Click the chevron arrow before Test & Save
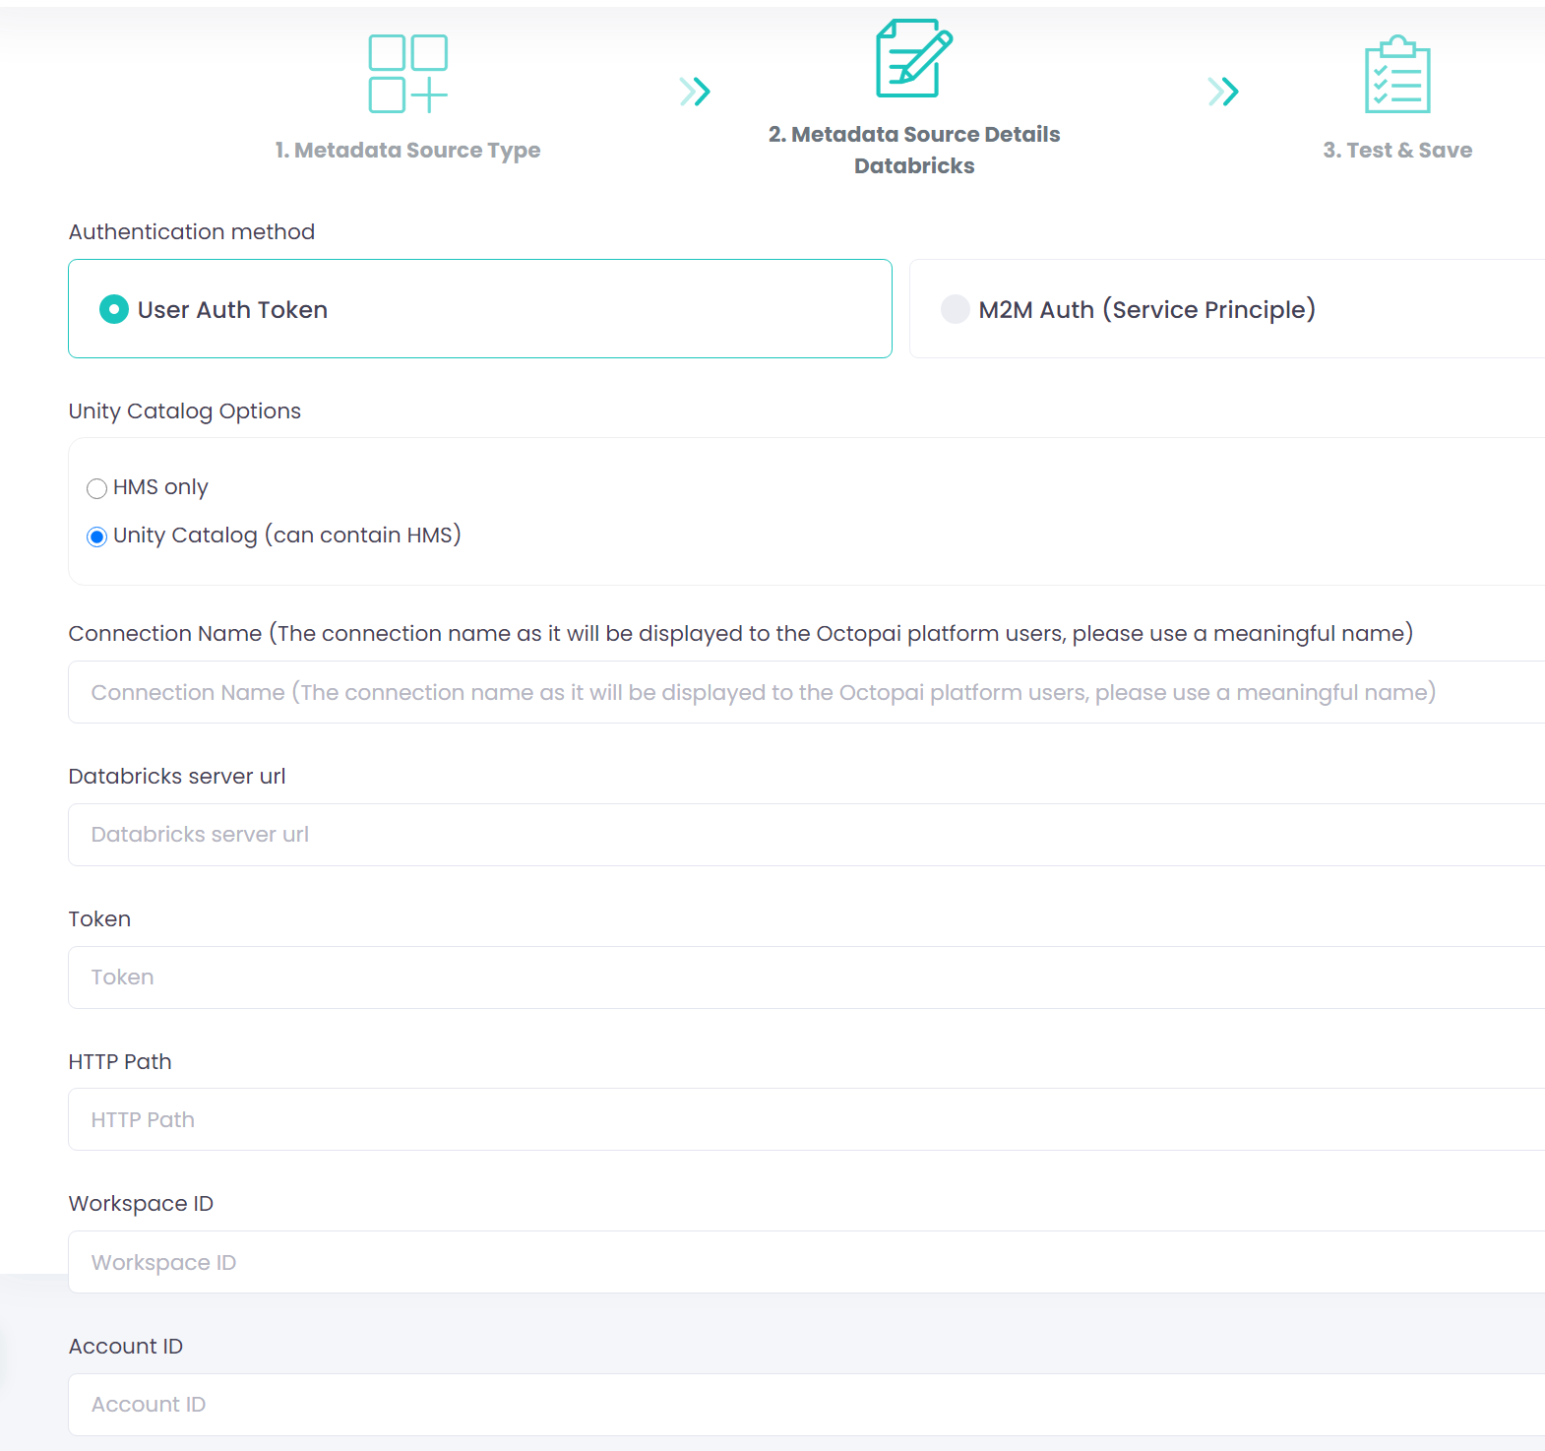This screenshot has width=1545, height=1451. pyautogui.click(x=1224, y=91)
